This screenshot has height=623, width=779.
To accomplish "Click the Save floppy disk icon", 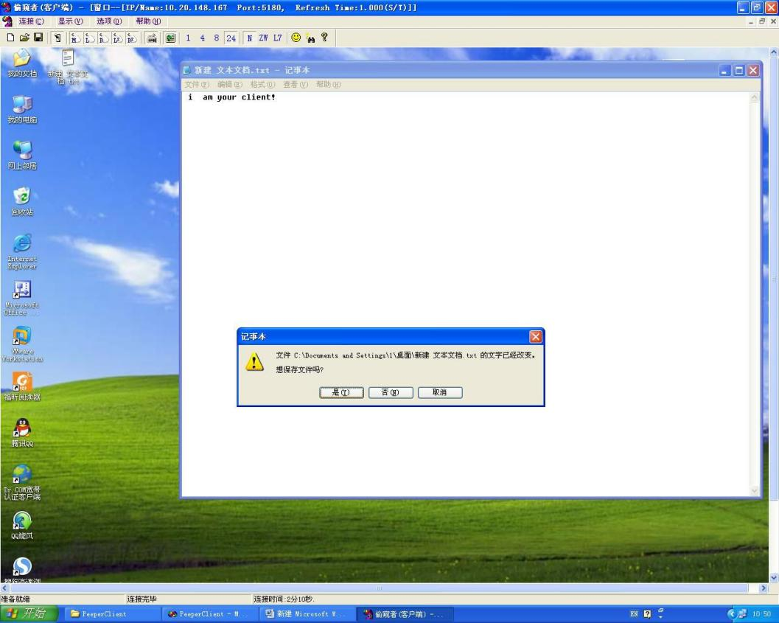I will [x=38, y=38].
